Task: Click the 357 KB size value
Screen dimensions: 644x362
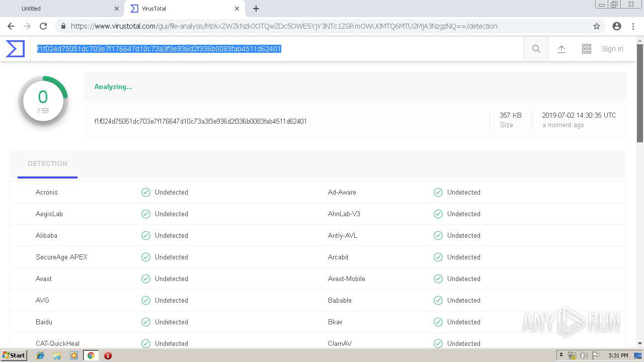Action: (511, 115)
